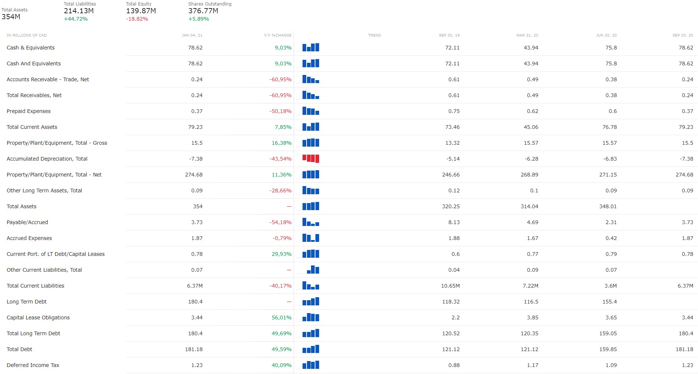Click the Y/Y %CHANGE column header
The image size is (698, 374).
coord(277,35)
